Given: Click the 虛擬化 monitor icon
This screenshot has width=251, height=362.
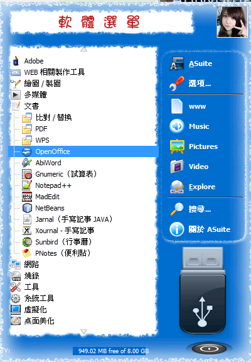Looking at the screenshot, I should click(x=16, y=310).
